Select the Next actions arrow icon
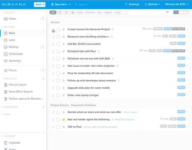 [x=5, y=33]
